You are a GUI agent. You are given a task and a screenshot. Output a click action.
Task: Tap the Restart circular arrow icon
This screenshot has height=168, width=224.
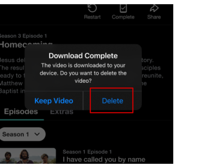[x=92, y=8]
